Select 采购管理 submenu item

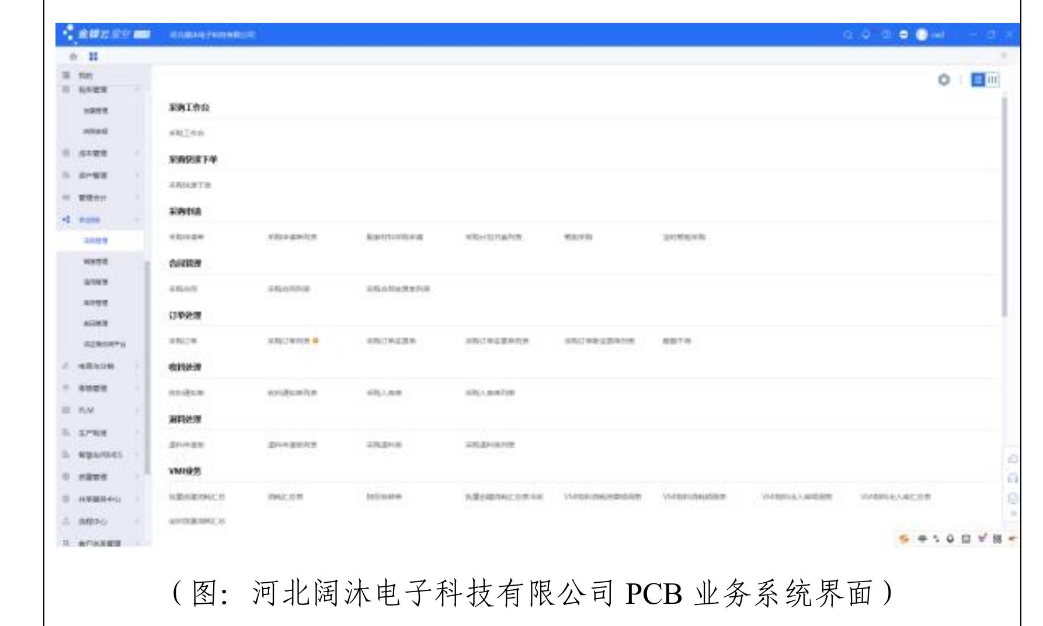[x=96, y=241]
